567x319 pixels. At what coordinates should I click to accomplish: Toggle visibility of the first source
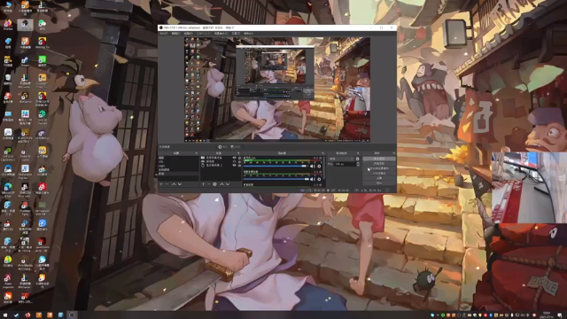coord(234,158)
